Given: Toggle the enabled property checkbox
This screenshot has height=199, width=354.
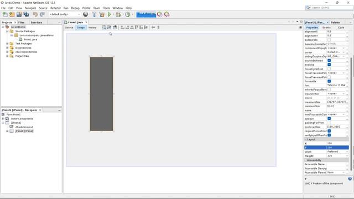Looking at the screenshot, I should (x=329, y=65).
